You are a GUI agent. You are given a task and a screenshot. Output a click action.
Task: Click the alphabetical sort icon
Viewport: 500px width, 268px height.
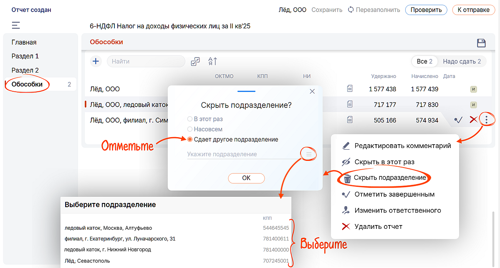click(x=212, y=61)
